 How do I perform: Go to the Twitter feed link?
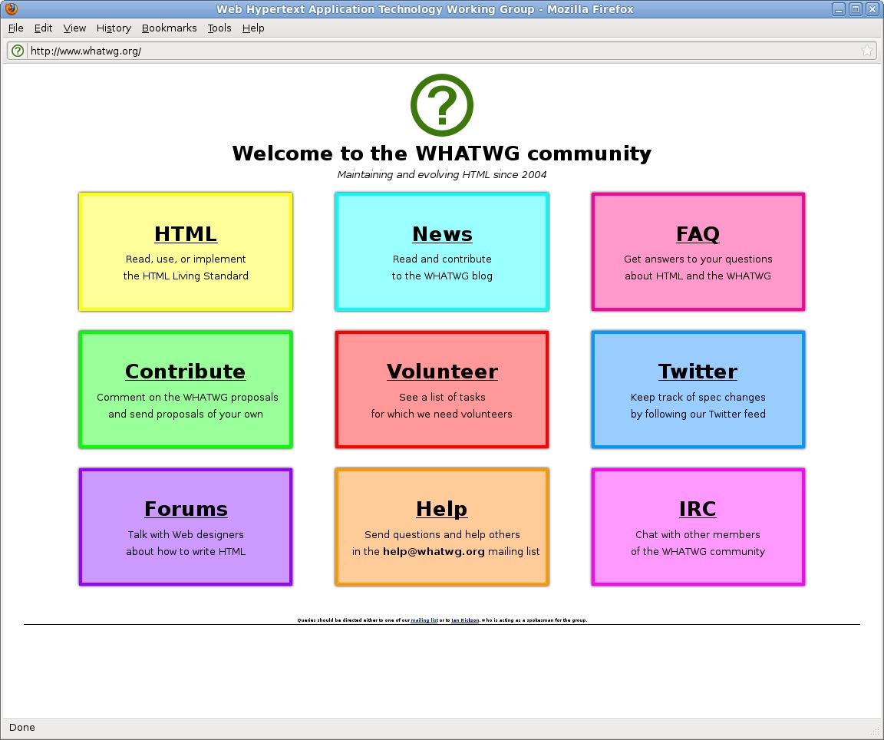[x=698, y=372]
